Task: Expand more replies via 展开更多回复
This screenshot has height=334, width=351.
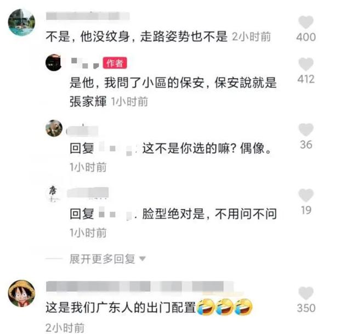Action: 103,259
